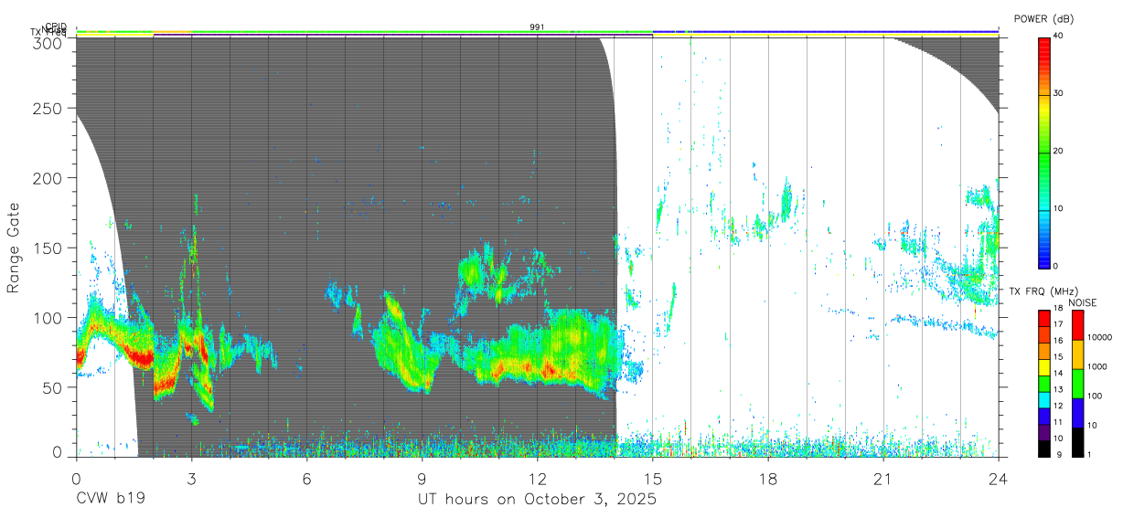
Task: Pick the orange-red 16–17 MHz TX FRQ swatch
Action: pos(1043,334)
